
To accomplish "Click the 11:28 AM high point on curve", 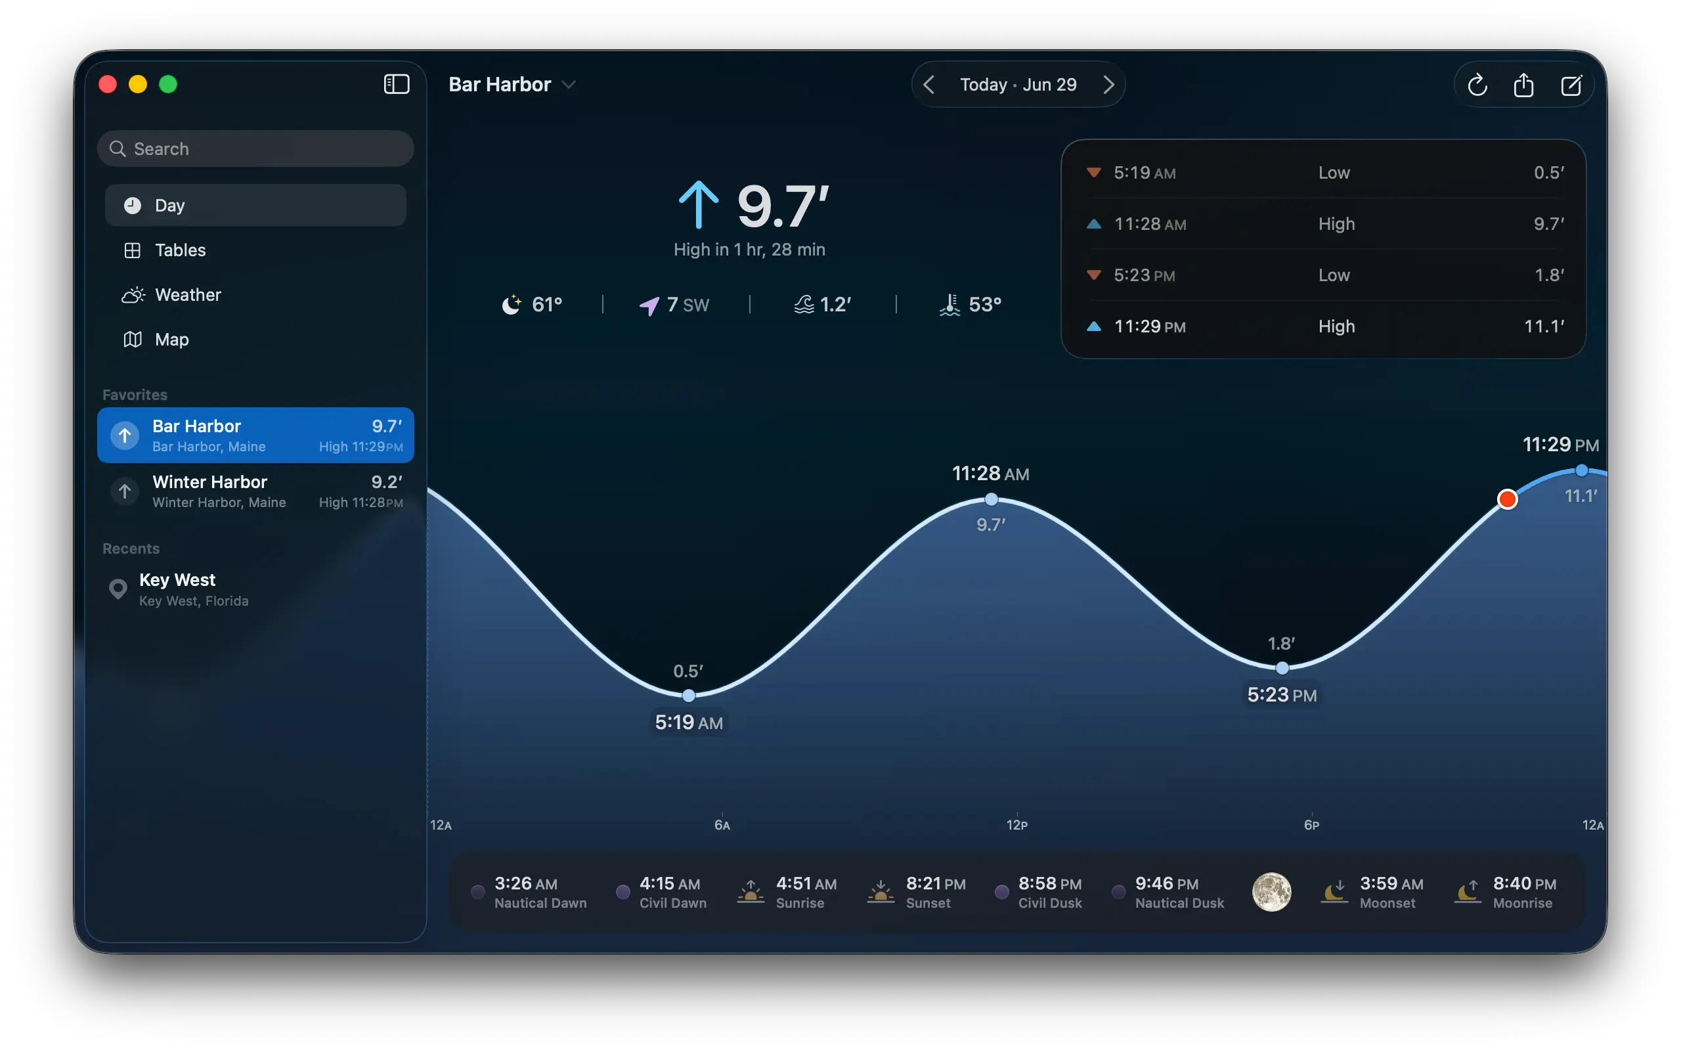I will [x=992, y=499].
